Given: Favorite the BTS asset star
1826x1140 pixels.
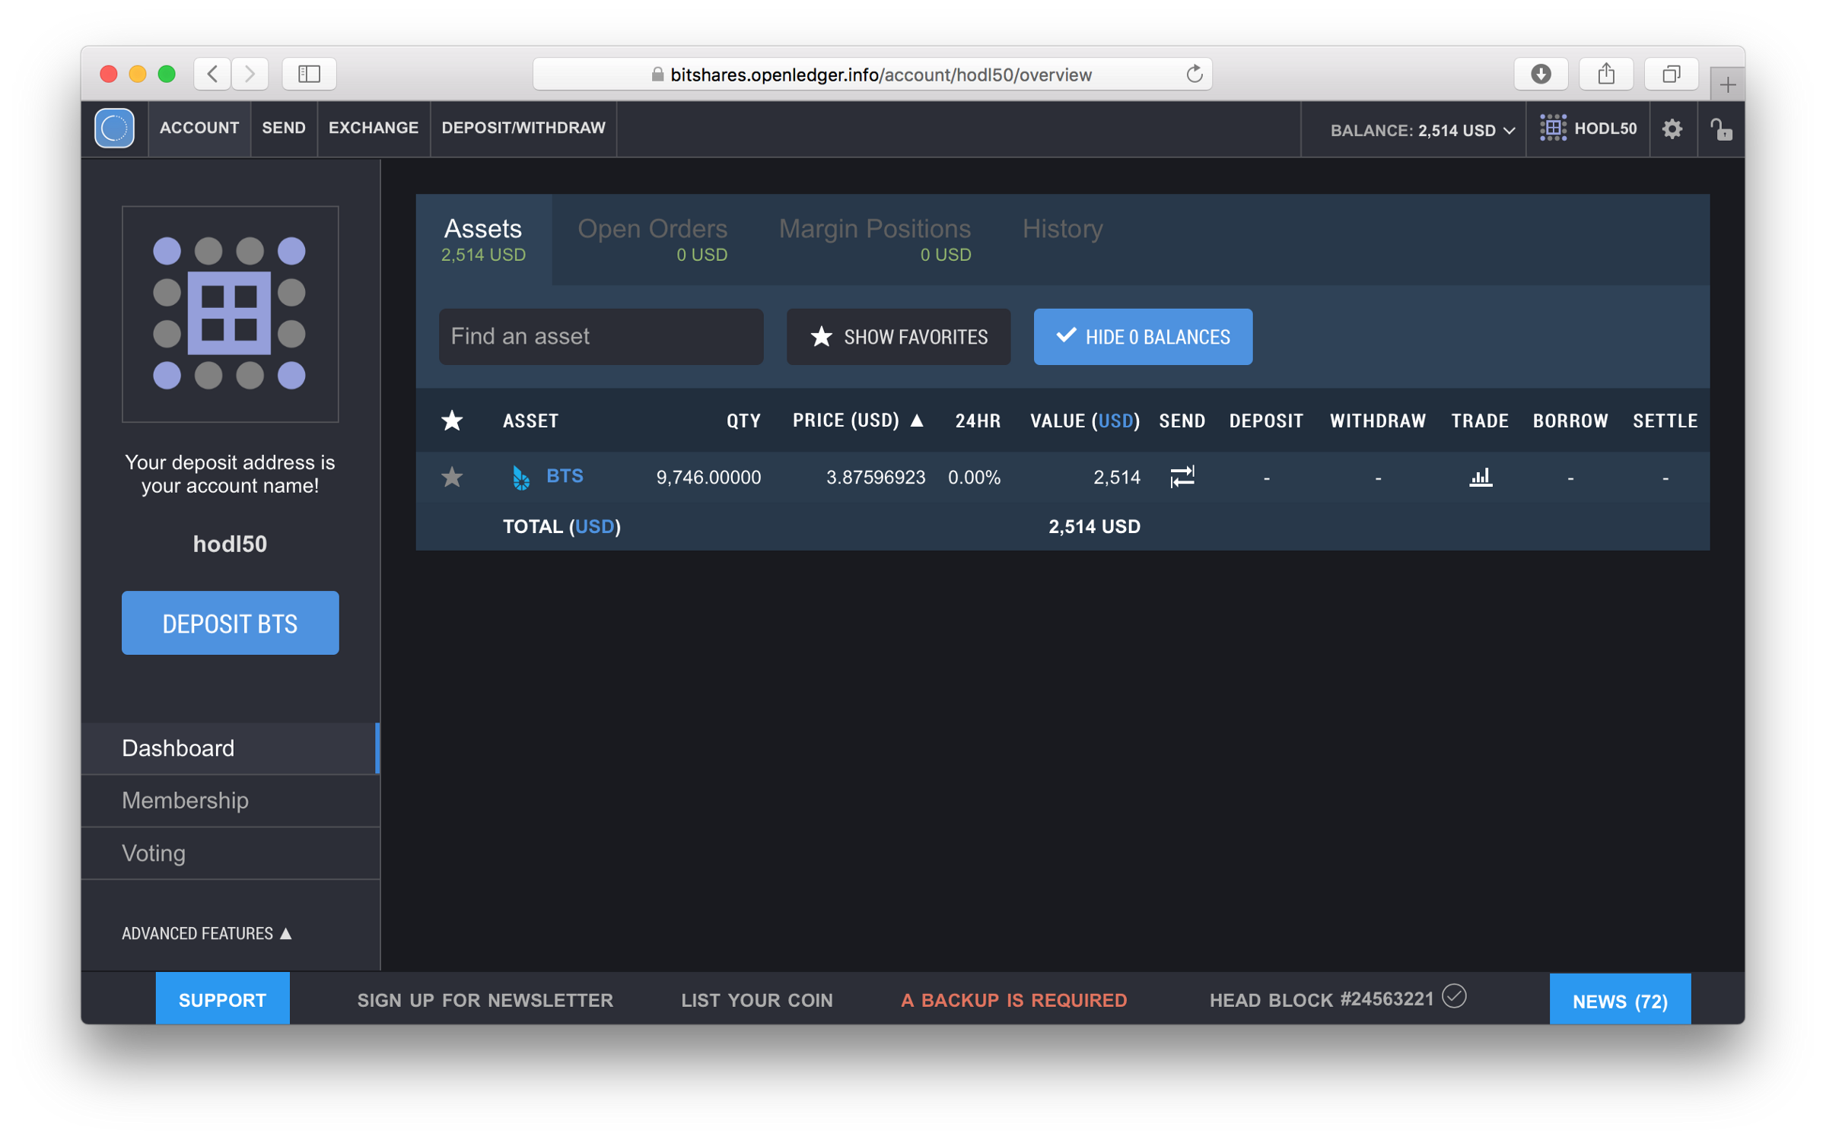Looking at the screenshot, I should (x=452, y=477).
